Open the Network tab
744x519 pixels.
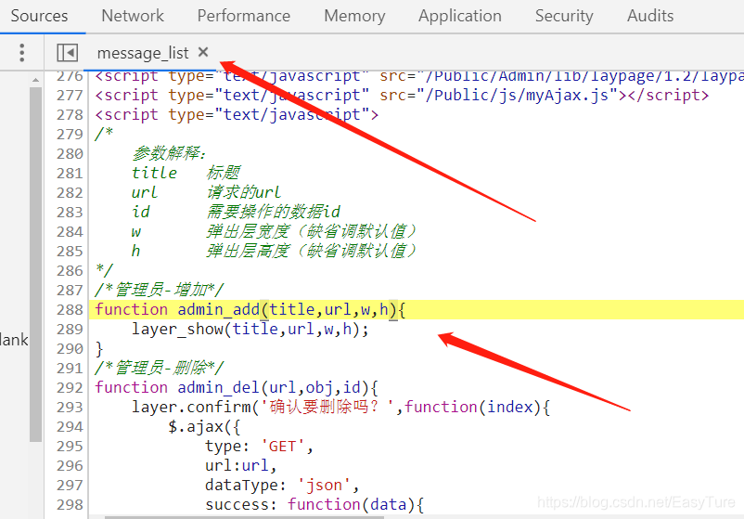133,16
